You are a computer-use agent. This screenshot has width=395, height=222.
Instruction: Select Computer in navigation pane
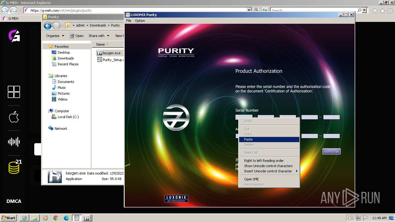[x=62, y=111]
